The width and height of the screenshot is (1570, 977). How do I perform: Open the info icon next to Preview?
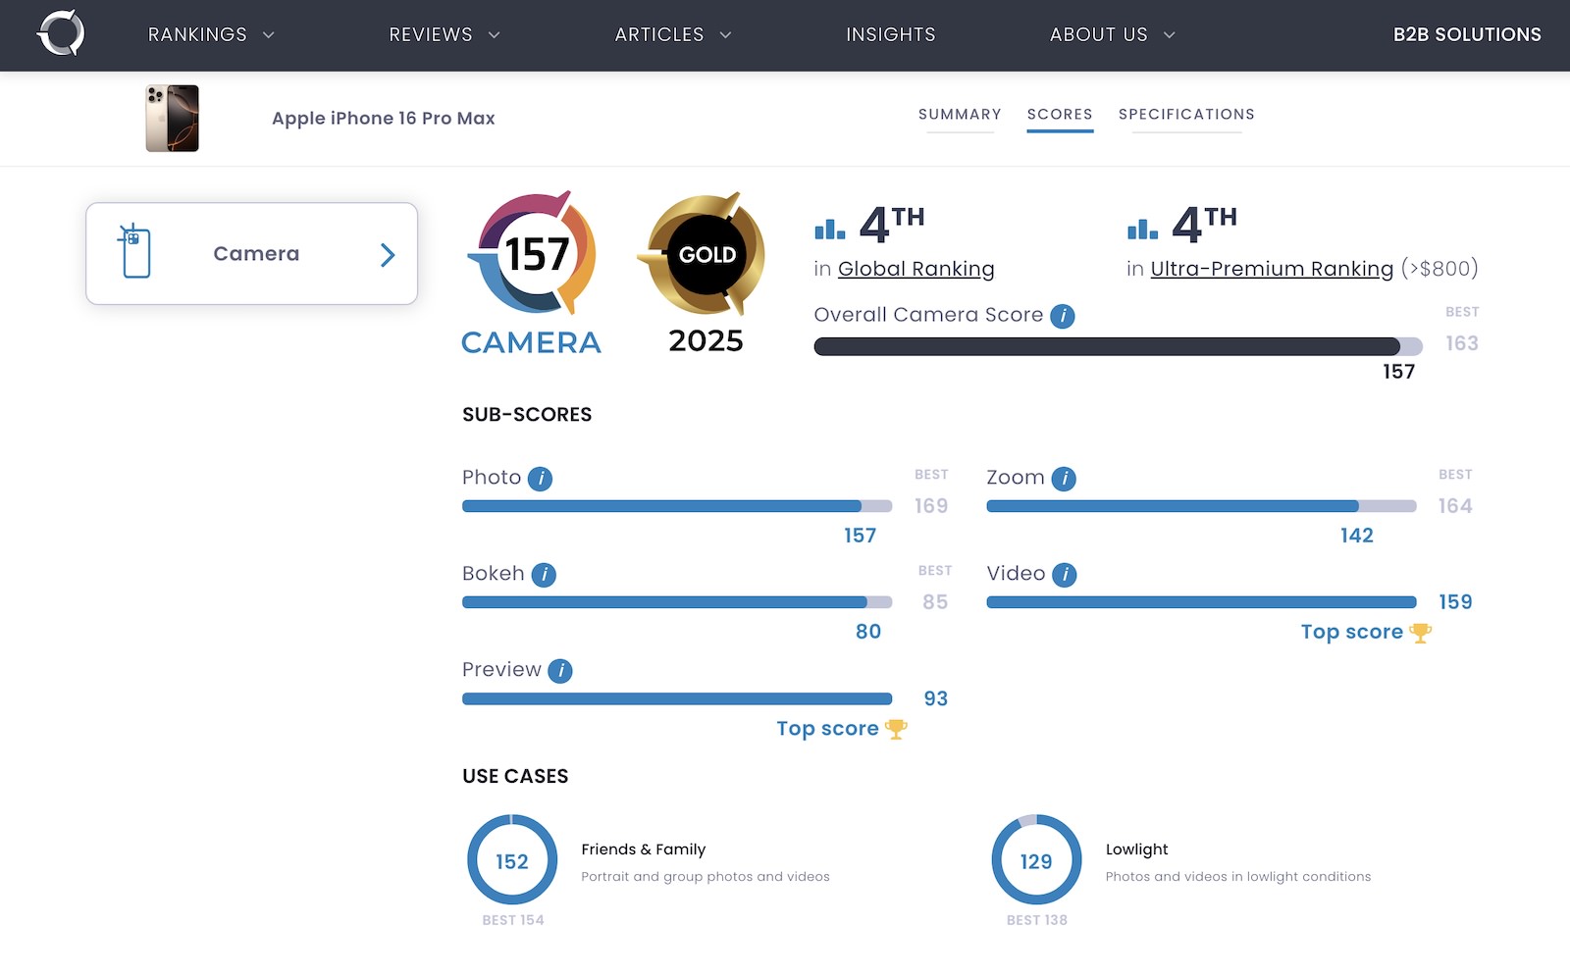tap(560, 671)
